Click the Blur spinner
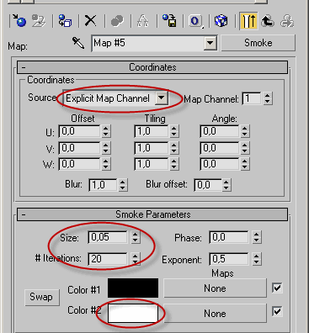309x333 pixels. (x=122, y=185)
